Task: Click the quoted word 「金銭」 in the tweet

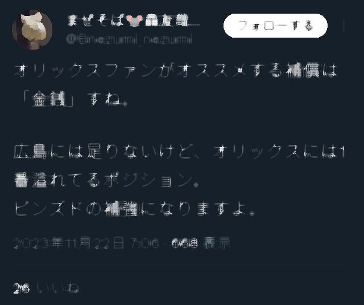Action: [48, 99]
